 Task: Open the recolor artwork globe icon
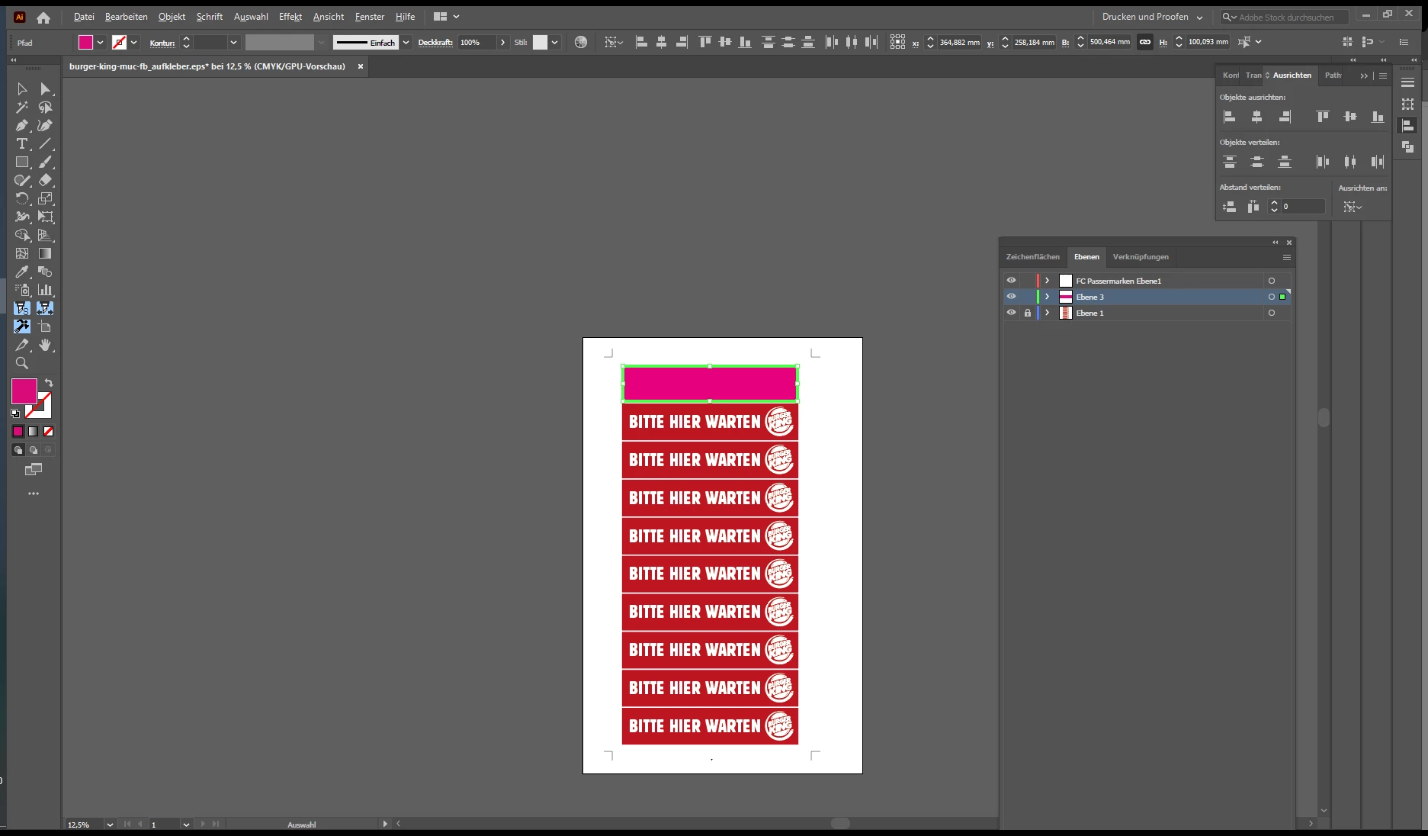[581, 43]
